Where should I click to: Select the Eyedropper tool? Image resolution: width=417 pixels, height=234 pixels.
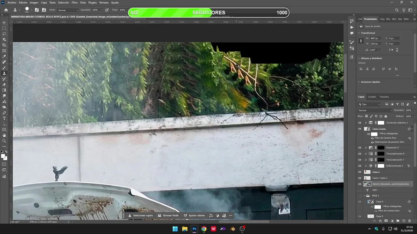click(4, 57)
